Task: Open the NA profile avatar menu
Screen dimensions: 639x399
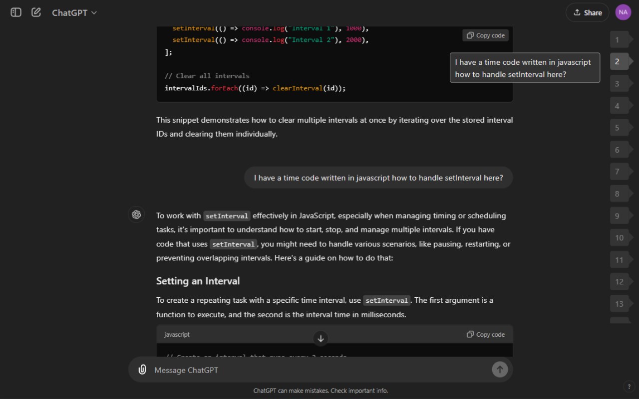Action: click(x=623, y=12)
